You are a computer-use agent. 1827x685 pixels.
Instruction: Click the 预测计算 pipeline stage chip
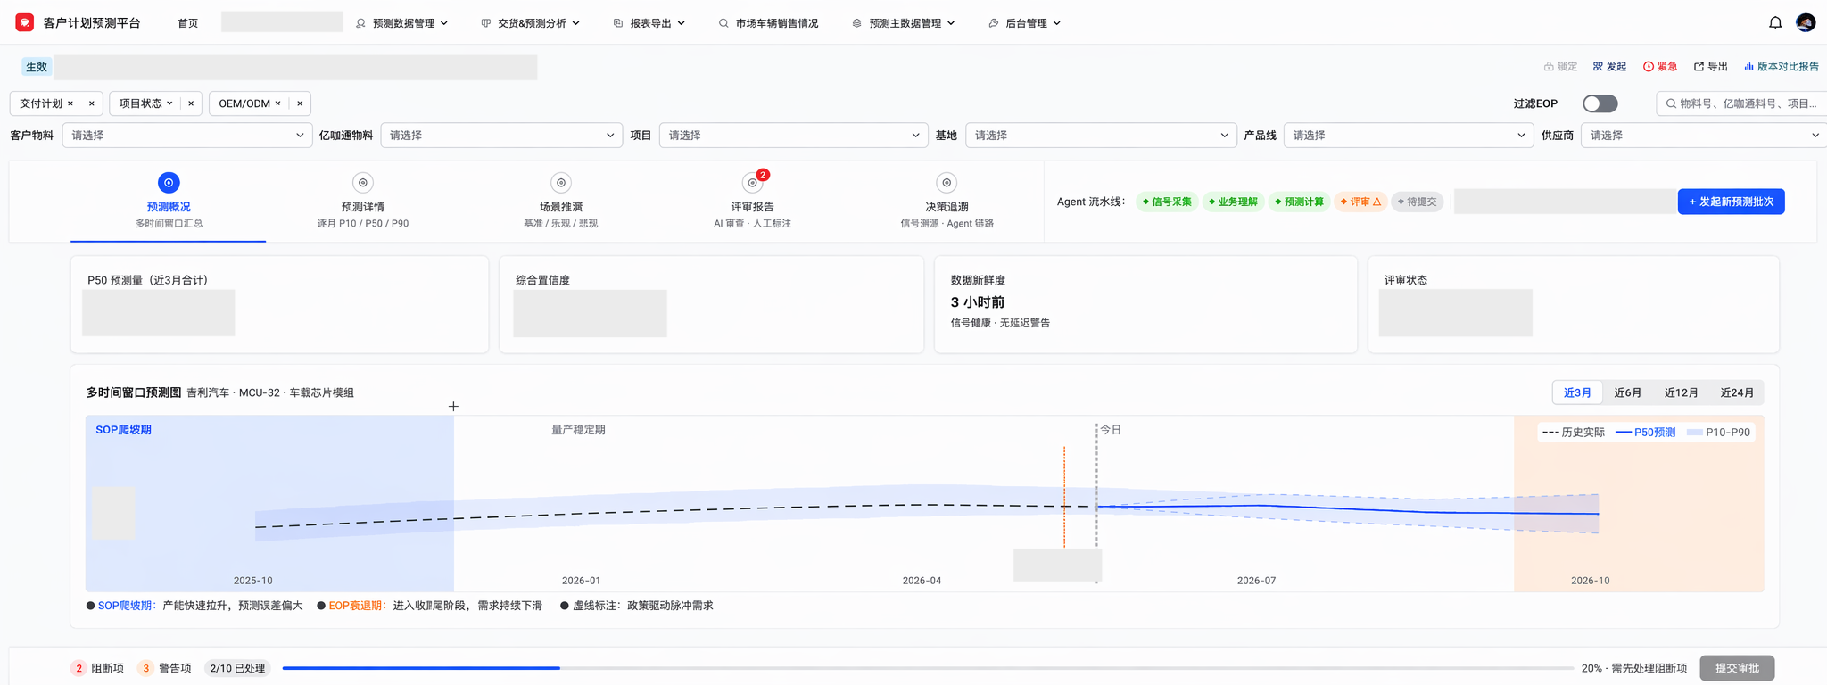point(1299,202)
